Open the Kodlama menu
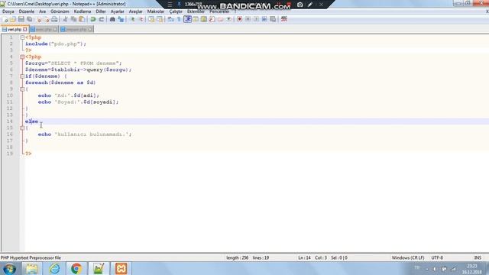Screen dimensions: 489x275 [83, 11]
